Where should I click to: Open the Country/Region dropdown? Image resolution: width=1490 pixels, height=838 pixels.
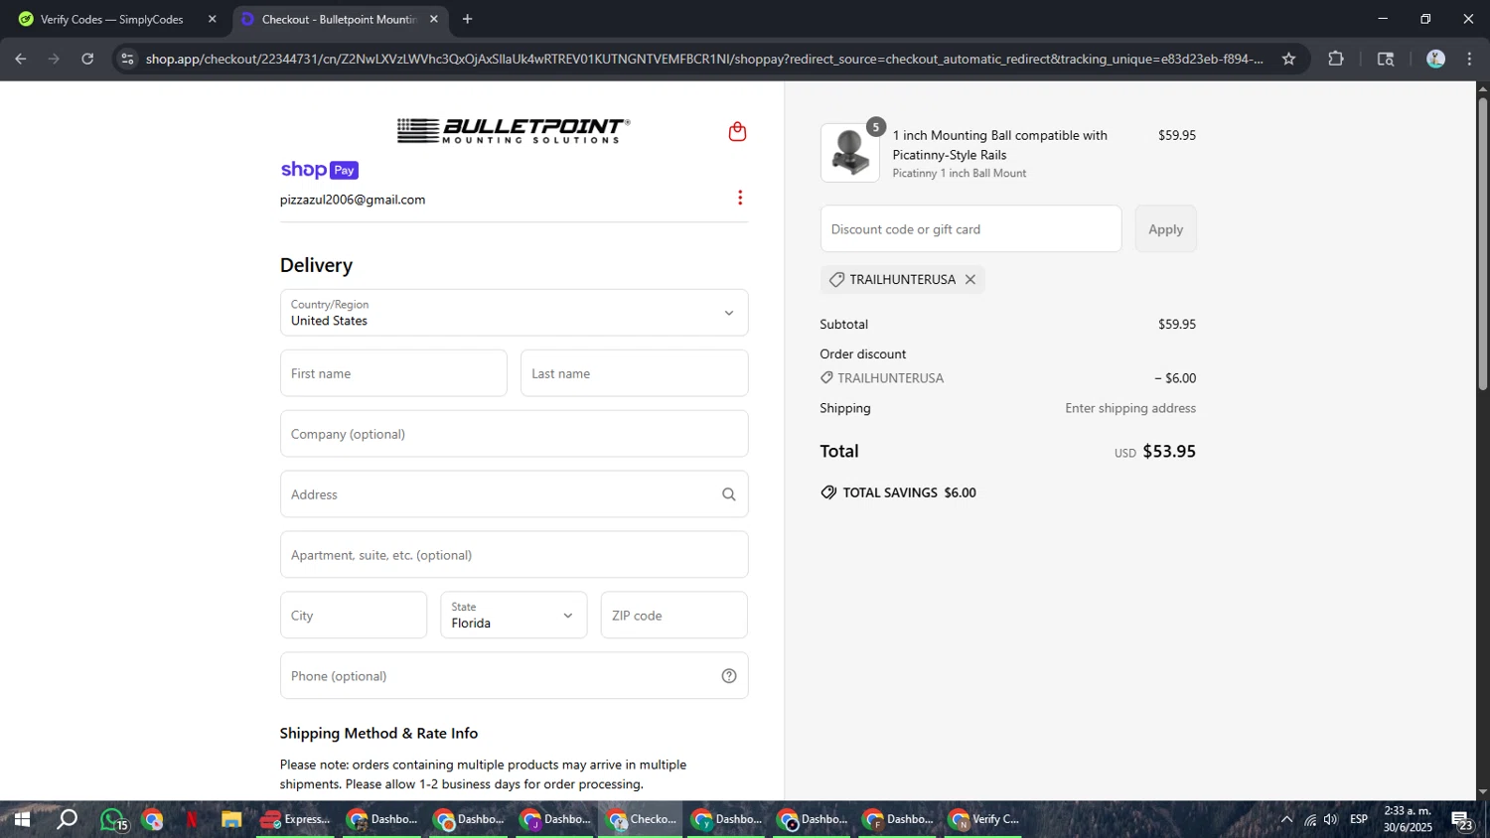(x=514, y=313)
